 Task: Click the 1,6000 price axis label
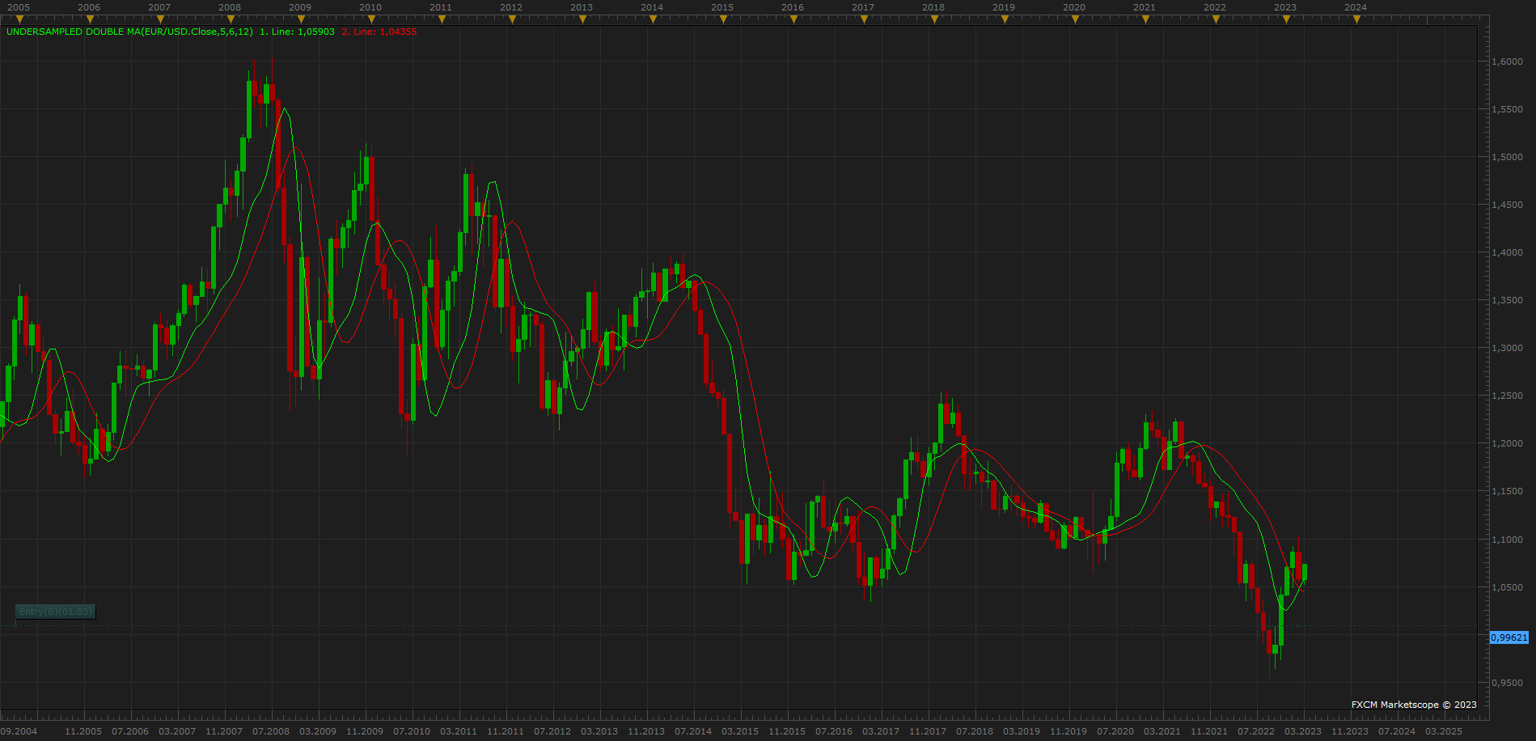(x=1508, y=61)
